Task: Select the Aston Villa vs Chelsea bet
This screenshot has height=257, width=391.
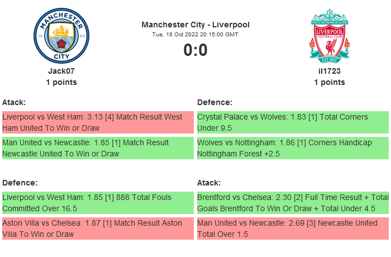Action: tap(98, 229)
